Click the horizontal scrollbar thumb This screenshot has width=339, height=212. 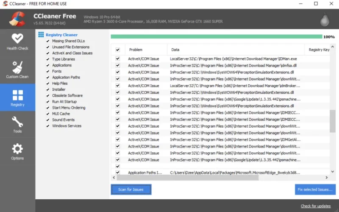[x=188, y=177]
